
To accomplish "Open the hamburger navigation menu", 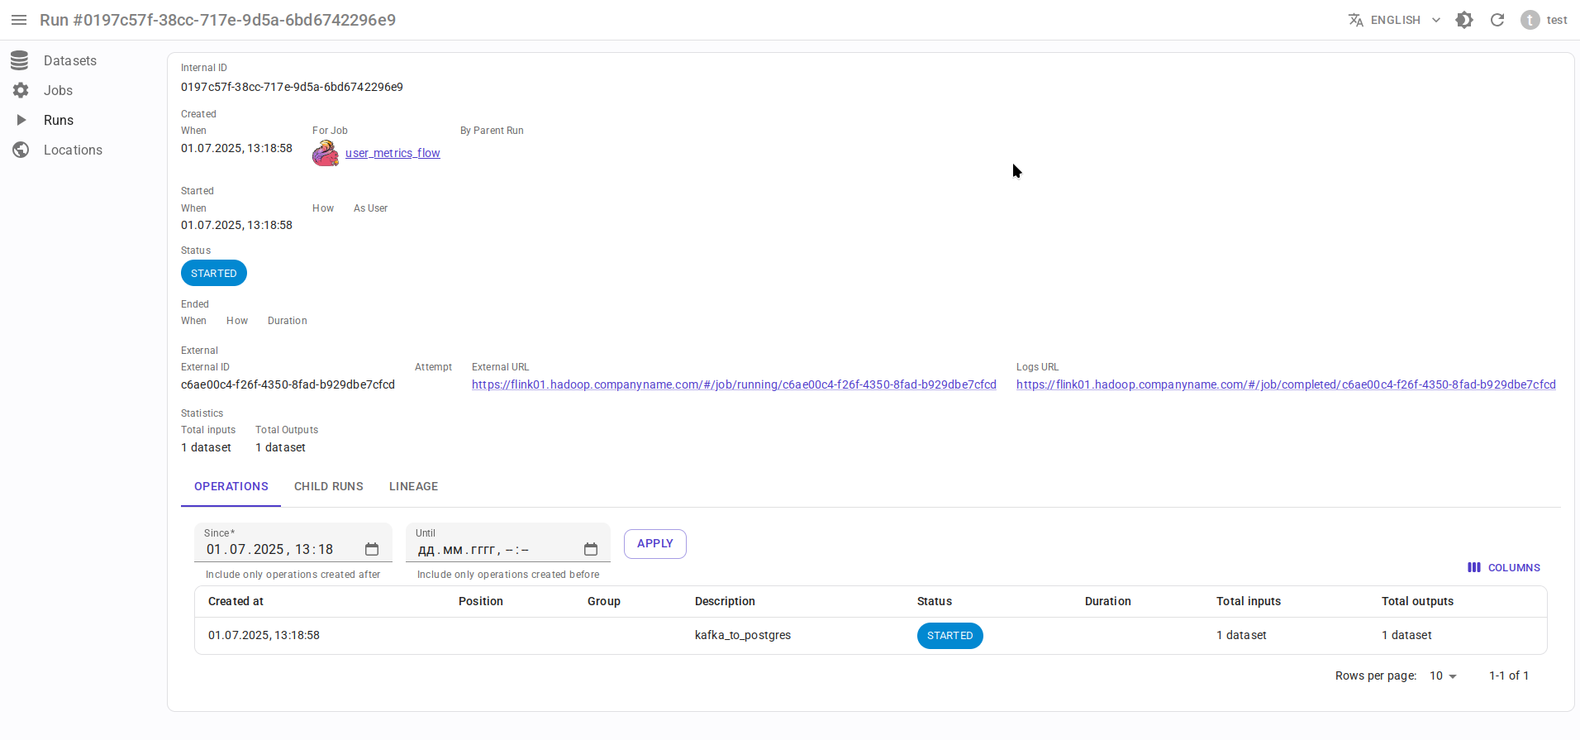I will tap(19, 20).
